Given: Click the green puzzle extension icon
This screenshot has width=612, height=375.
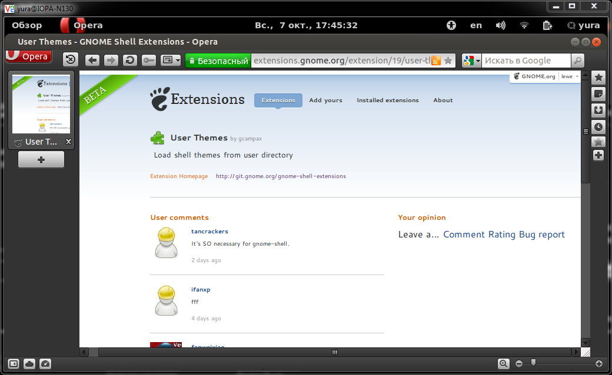Looking at the screenshot, I should point(157,138).
